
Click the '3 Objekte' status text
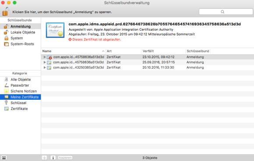(150, 158)
